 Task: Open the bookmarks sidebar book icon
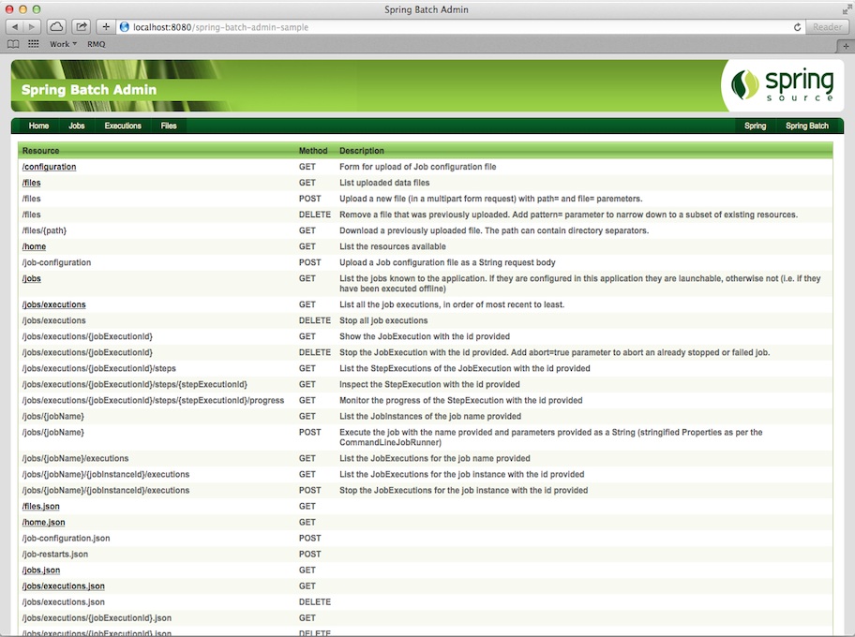(x=11, y=43)
